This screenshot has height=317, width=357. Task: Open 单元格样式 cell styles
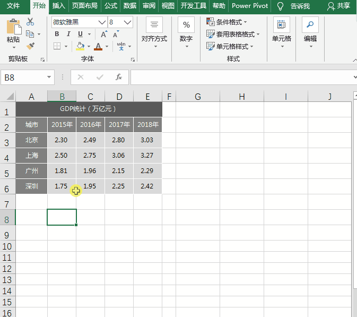pos(230,46)
